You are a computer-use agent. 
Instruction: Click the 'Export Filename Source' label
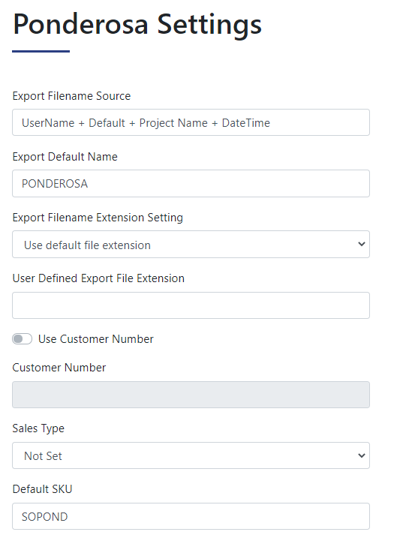click(71, 96)
